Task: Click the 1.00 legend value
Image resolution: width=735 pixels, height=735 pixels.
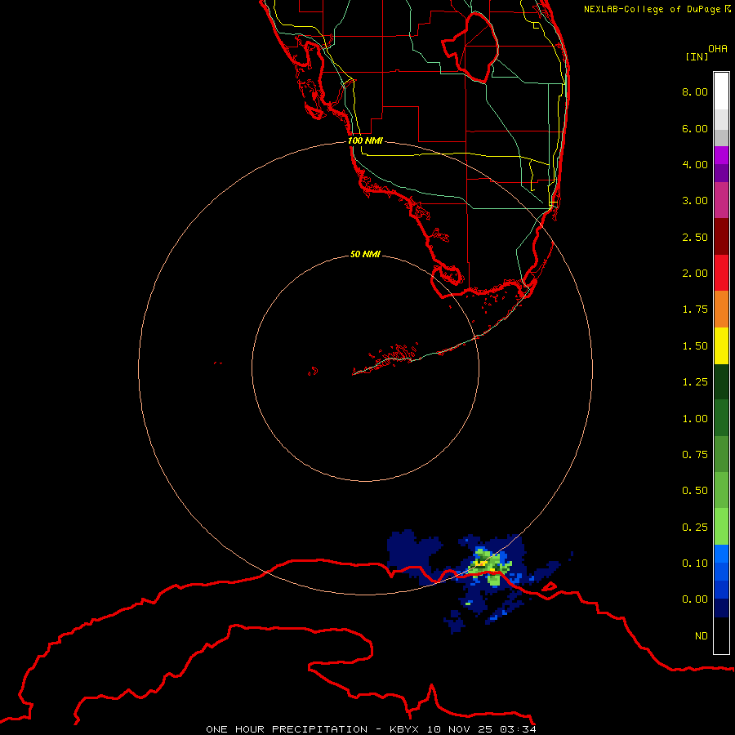Action: click(695, 419)
